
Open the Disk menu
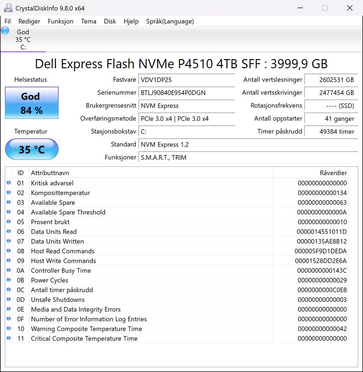[110, 21]
